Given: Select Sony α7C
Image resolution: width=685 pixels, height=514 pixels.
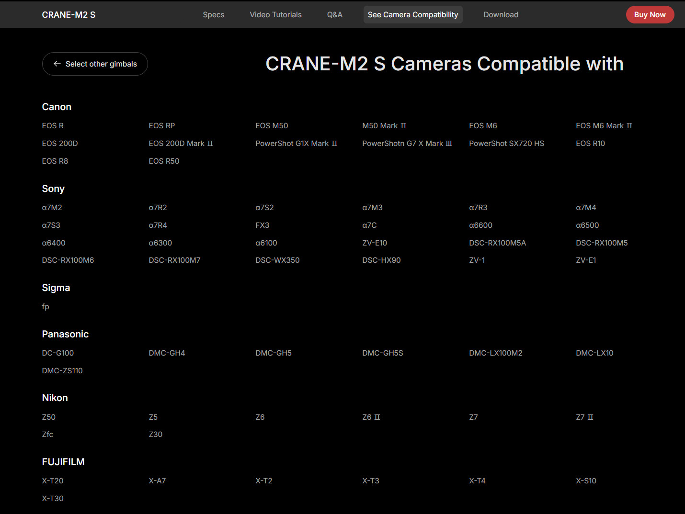Looking at the screenshot, I should (x=370, y=225).
